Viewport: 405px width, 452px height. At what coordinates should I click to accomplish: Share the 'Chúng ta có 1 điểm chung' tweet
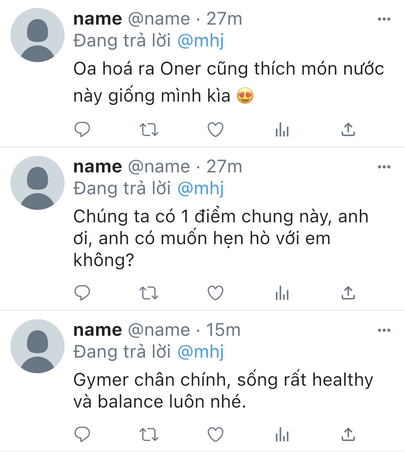pos(348,293)
